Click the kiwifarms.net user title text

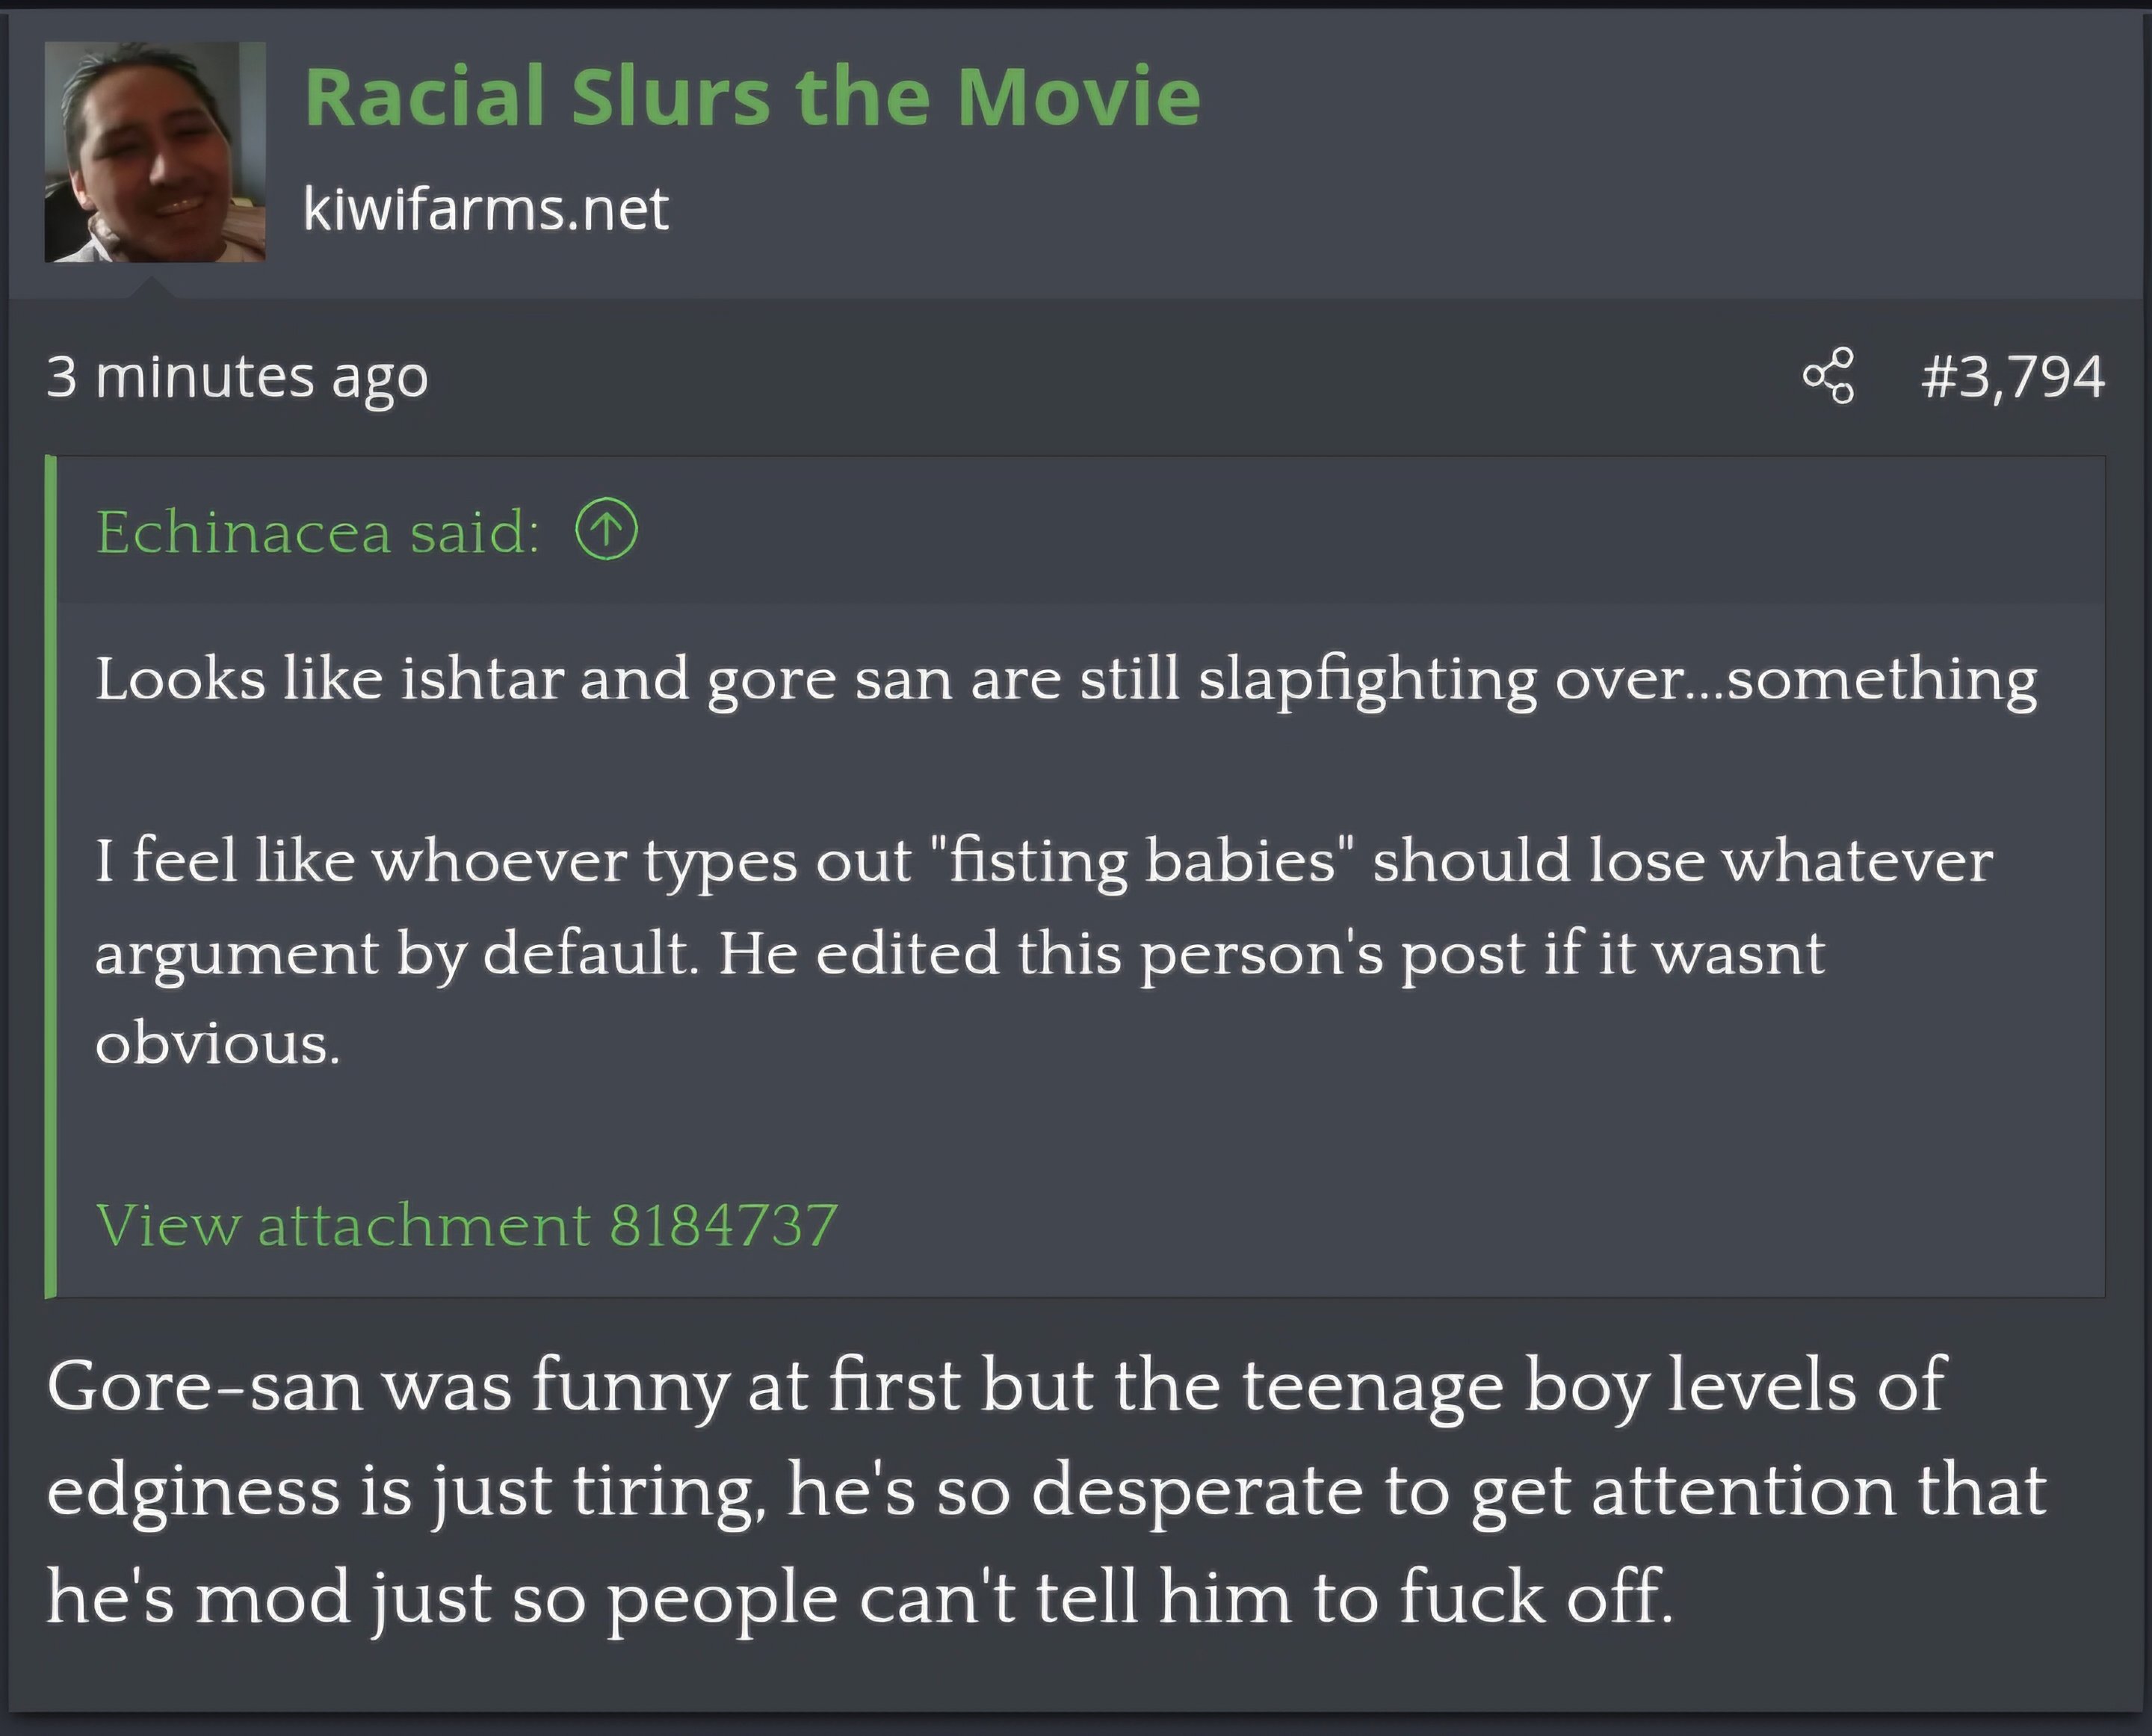point(485,209)
